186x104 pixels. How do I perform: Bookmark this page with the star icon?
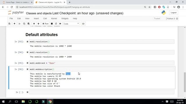click(x=149, y=7)
